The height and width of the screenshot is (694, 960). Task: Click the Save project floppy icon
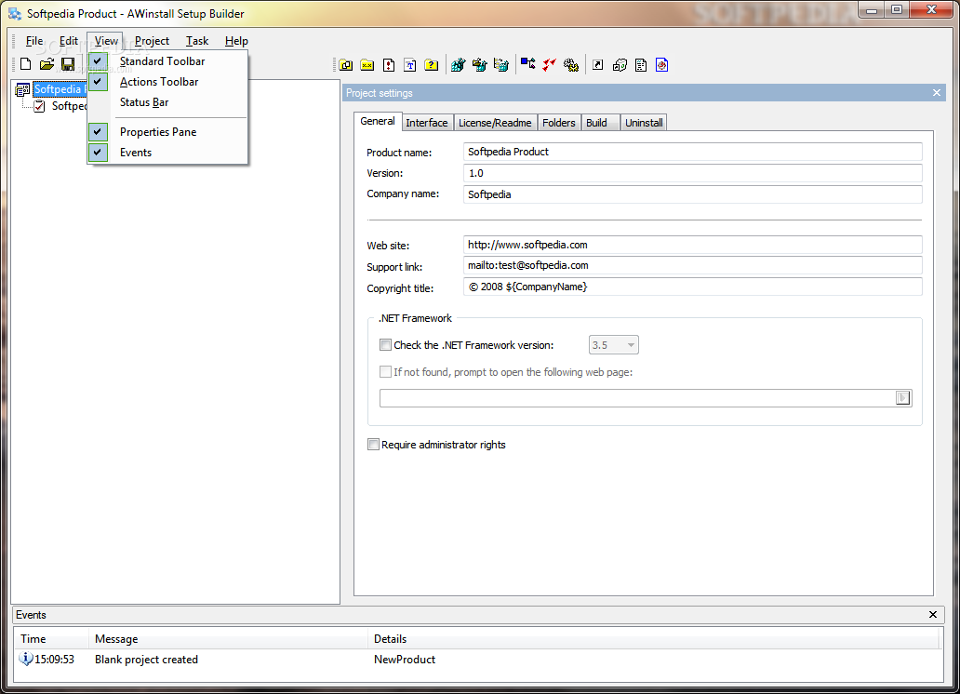pos(68,63)
